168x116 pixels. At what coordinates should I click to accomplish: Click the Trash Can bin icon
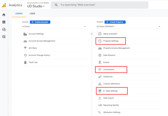pos(25,62)
